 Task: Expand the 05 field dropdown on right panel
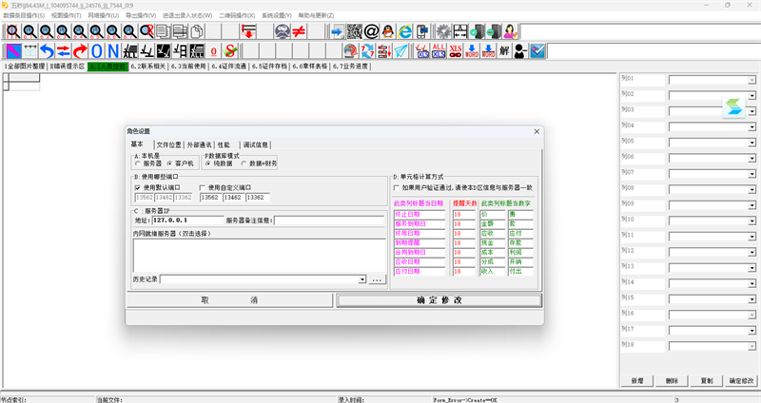tap(751, 142)
